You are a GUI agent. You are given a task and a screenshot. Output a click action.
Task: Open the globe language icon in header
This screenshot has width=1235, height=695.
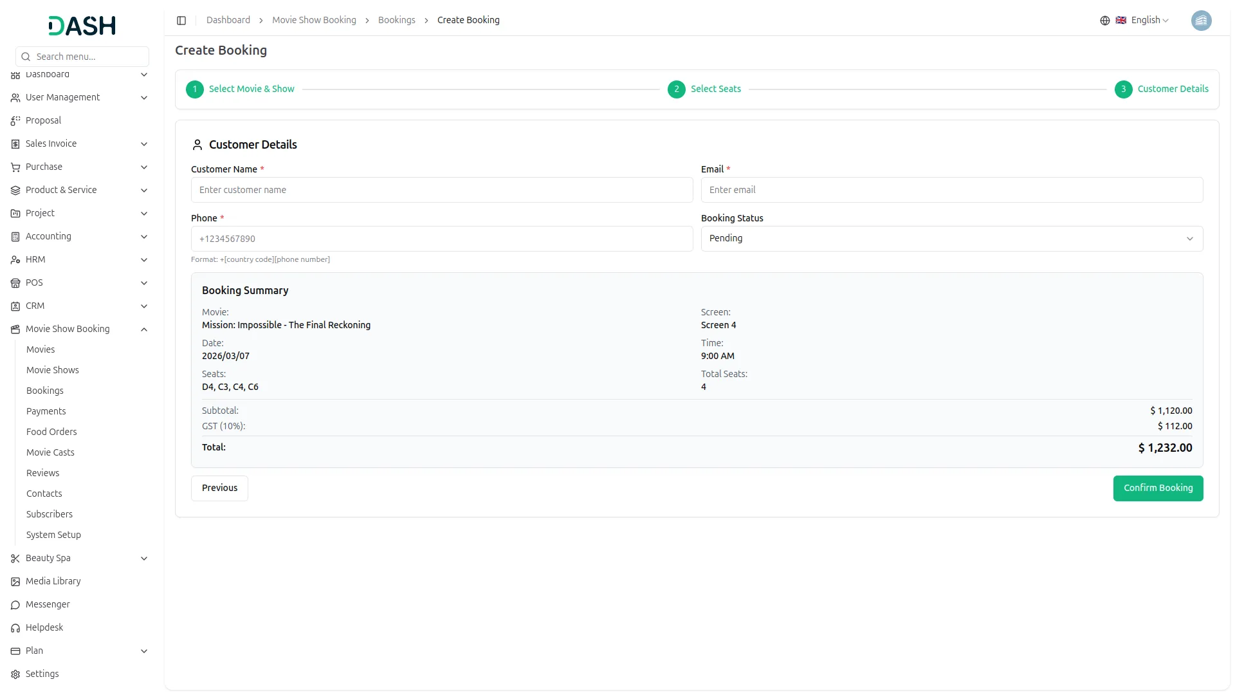pyautogui.click(x=1104, y=20)
